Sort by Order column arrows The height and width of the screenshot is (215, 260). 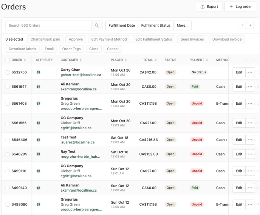click(x=25, y=60)
